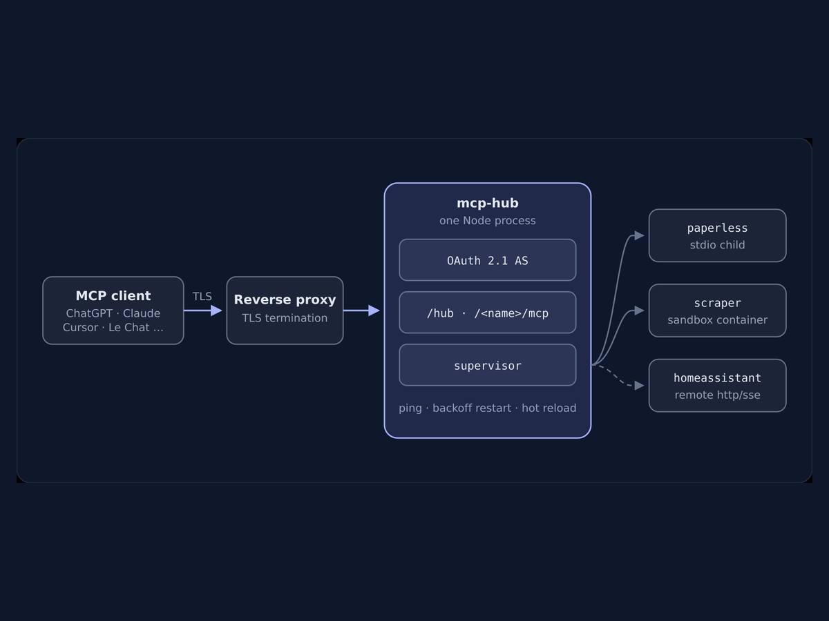The height and width of the screenshot is (621, 829).
Task: Select the supervisor block
Action: pos(488,365)
